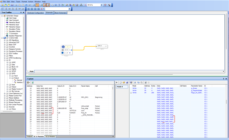The height and width of the screenshot is (140, 229).
Task: Click the Undo arrow icon
Action: (x=26, y=5)
